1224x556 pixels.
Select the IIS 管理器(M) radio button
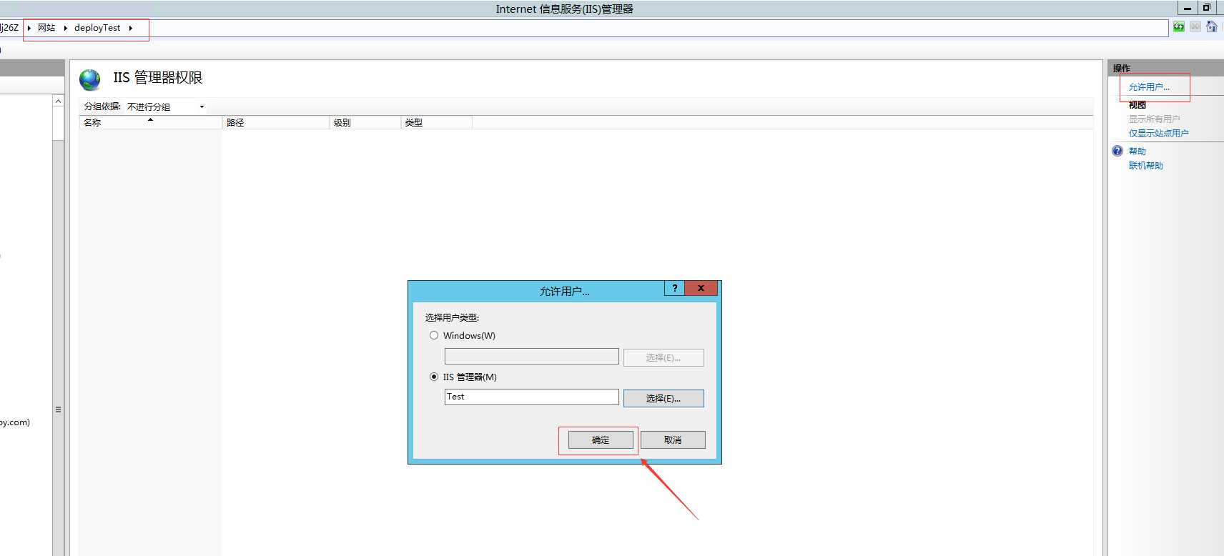pyautogui.click(x=434, y=377)
